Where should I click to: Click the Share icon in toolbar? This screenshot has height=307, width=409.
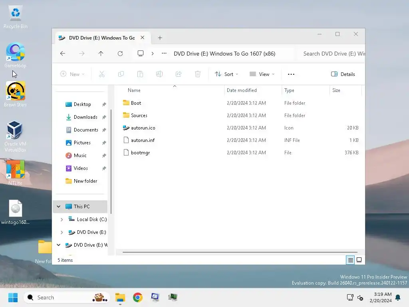(179, 74)
